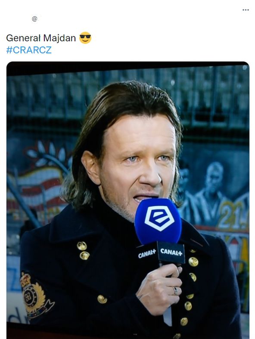
Task: Click the sunglasses emoji in the tweet
Action: (85, 38)
